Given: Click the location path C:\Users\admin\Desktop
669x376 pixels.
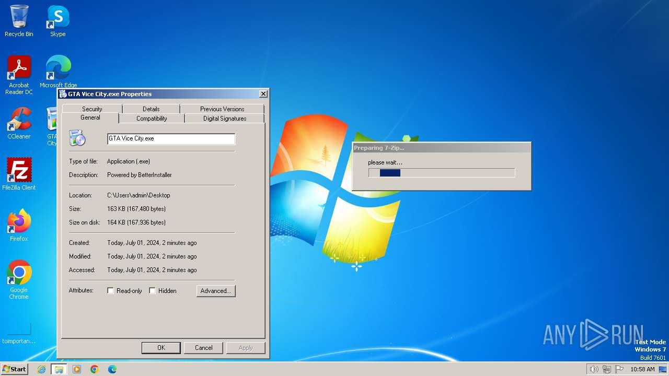Looking at the screenshot, I should (139, 195).
